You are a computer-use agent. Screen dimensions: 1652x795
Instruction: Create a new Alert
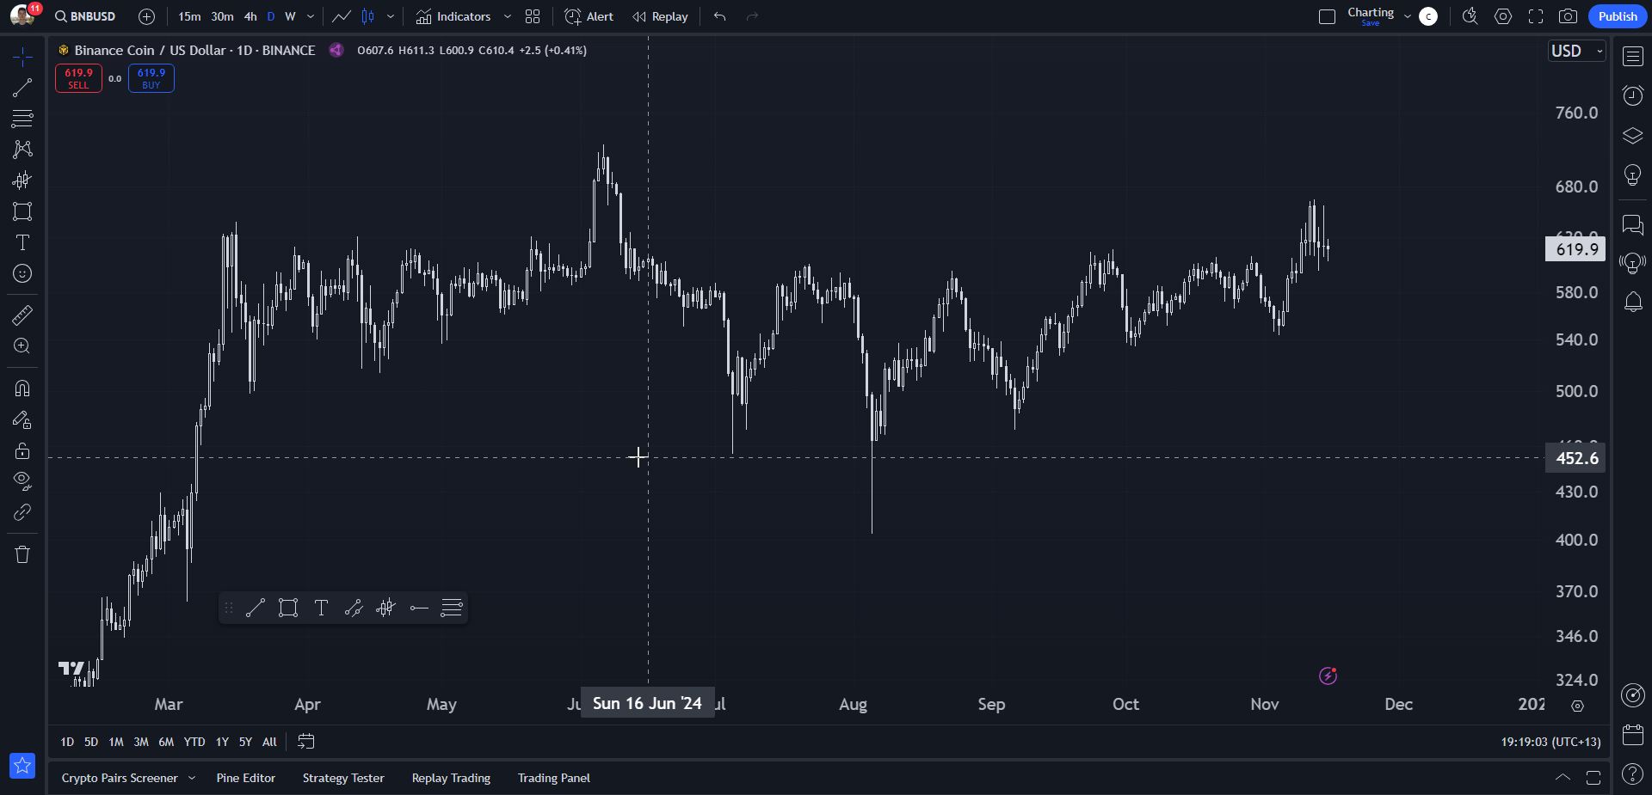(589, 16)
